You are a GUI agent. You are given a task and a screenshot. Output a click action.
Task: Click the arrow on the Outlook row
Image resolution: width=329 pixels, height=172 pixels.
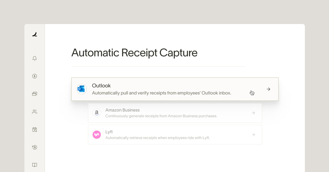(268, 89)
